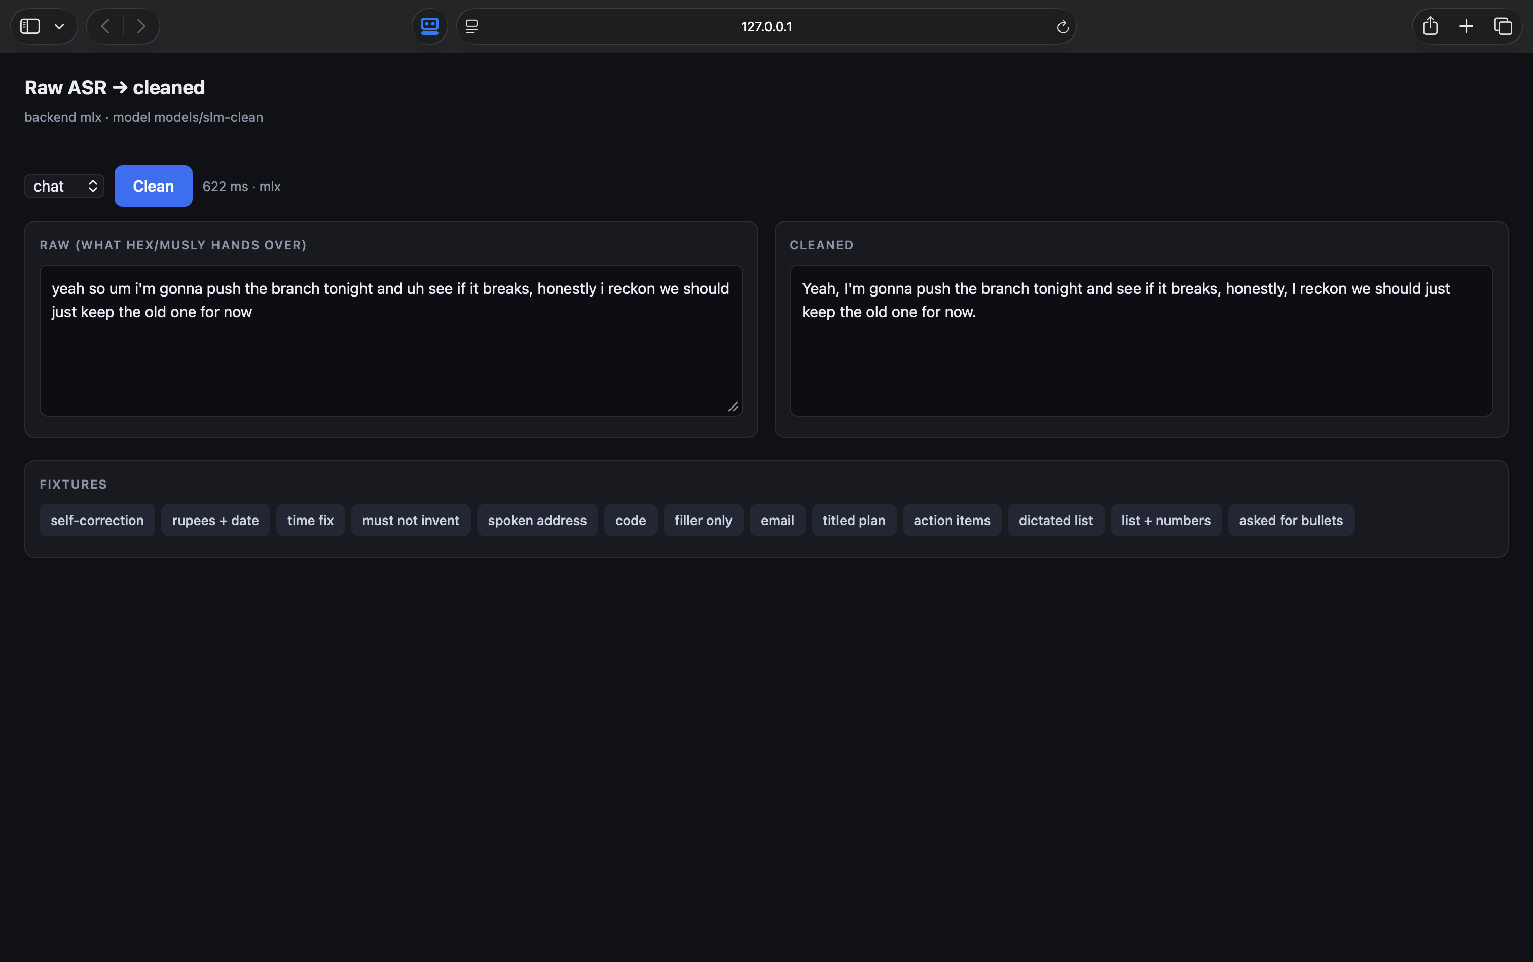Viewport: 1533px width, 962px height.
Task: Click inside the raw ASR textarea
Action: 391,341
